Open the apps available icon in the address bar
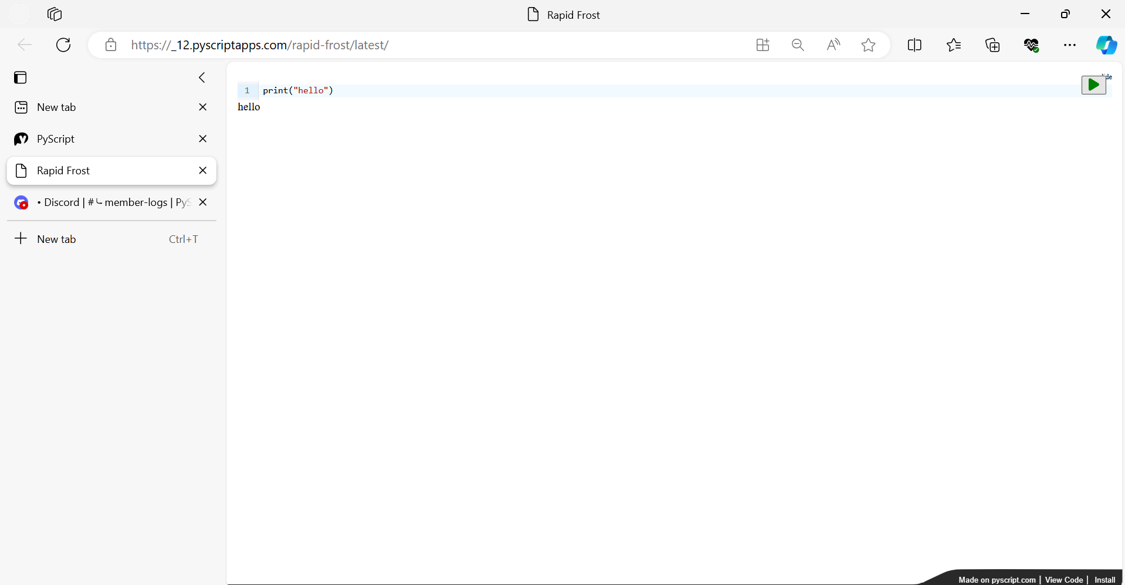This screenshot has width=1125, height=585. 763,45
